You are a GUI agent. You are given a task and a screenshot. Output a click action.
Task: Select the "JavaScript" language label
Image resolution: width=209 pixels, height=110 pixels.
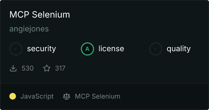[37, 97]
